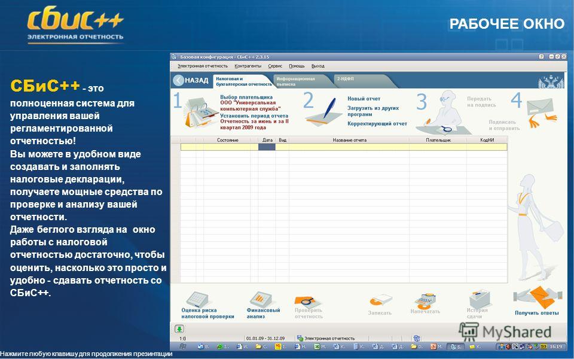Open the Помощь menu
574x359 pixels.
[297, 66]
